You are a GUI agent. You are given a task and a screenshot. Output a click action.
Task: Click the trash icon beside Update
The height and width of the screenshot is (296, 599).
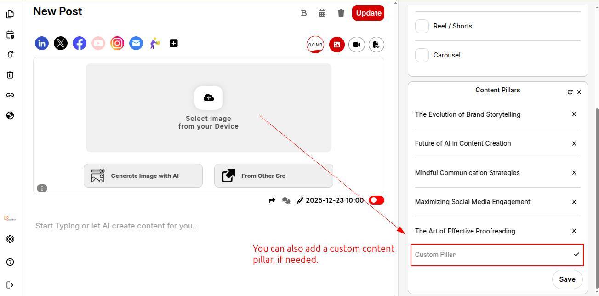pyautogui.click(x=341, y=13)
